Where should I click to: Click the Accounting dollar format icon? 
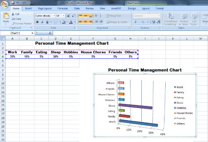(x=135, y=22)
